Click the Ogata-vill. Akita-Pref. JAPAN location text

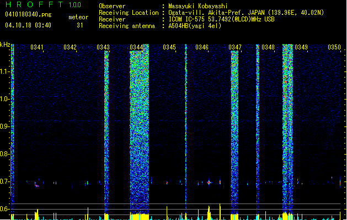tap(246, 13)
